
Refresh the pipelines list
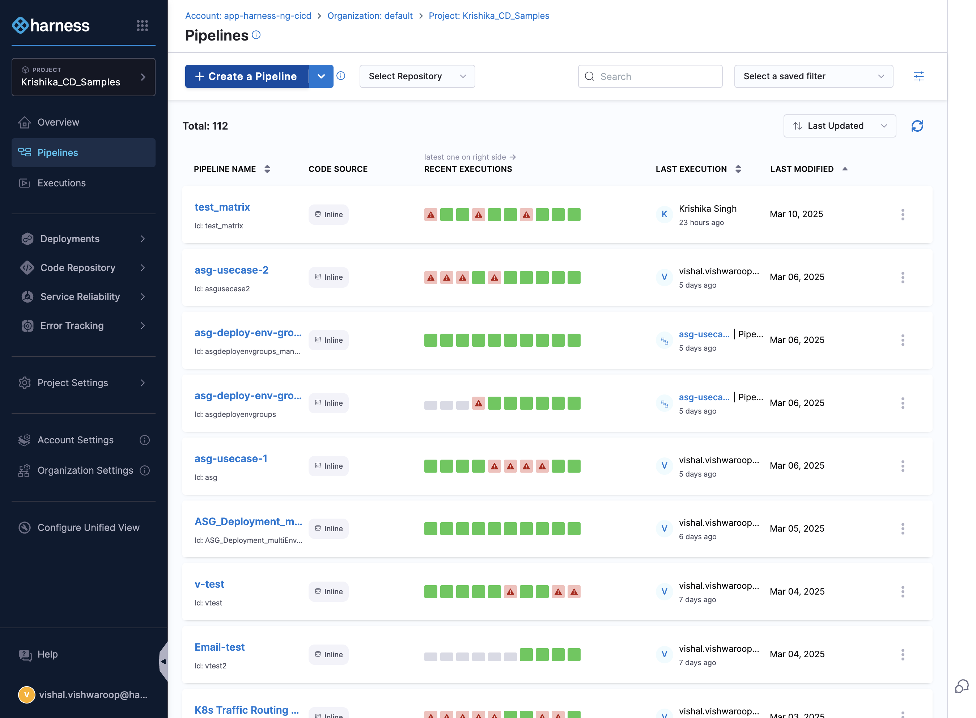tap(917, 126)
